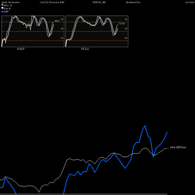This screenshot has height=195, width=195.
Task: Click the 80 level label in FAST chart
Action: [62, 19]
